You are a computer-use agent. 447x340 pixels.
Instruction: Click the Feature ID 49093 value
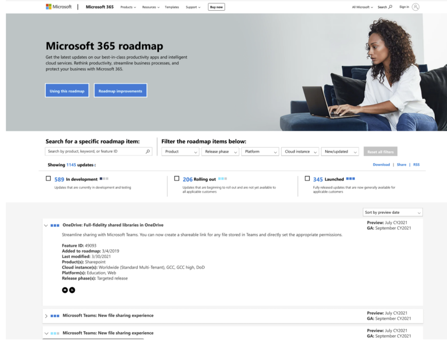point(91,246)
